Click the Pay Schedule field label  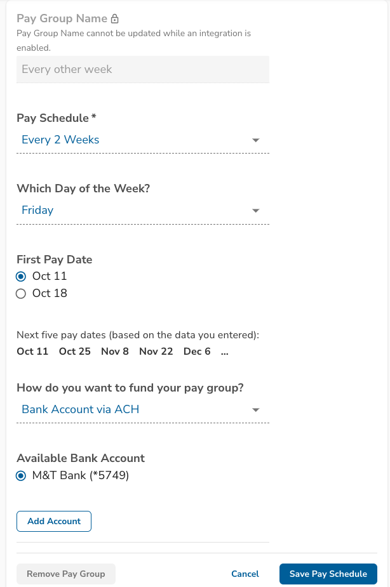tap(56, 118)
